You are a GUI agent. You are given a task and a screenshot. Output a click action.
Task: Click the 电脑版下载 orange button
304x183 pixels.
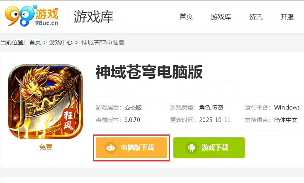(x=131, y=148)
